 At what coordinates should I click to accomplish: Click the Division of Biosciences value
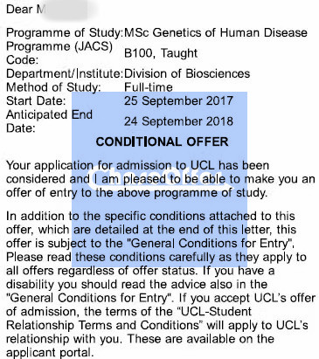click(x=187, y=73)
